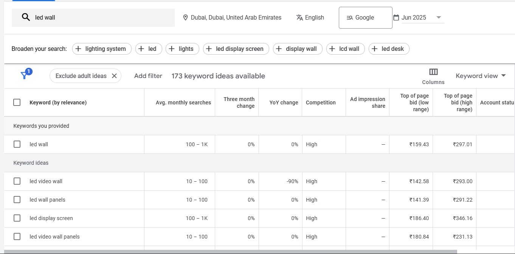Viewport: 515px width, 254px height.
Task: Add broaden term display wall
Action: [298, 49]
